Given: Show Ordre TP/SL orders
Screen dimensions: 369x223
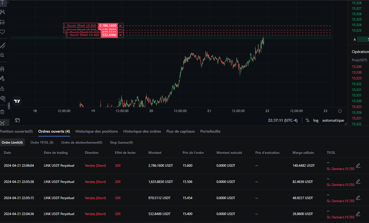Looking at the screenshot, I should (x=42, y=142).
